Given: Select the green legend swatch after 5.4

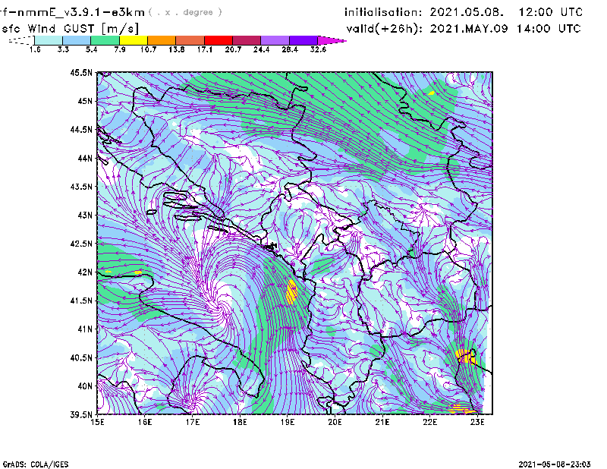Looking at the screenshot, I should click(105, 40).
